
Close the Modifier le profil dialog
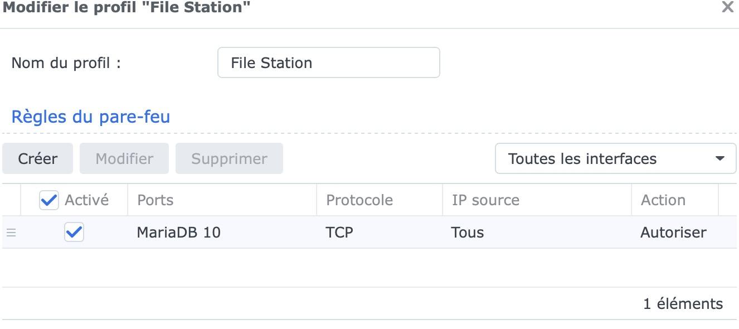727,7
